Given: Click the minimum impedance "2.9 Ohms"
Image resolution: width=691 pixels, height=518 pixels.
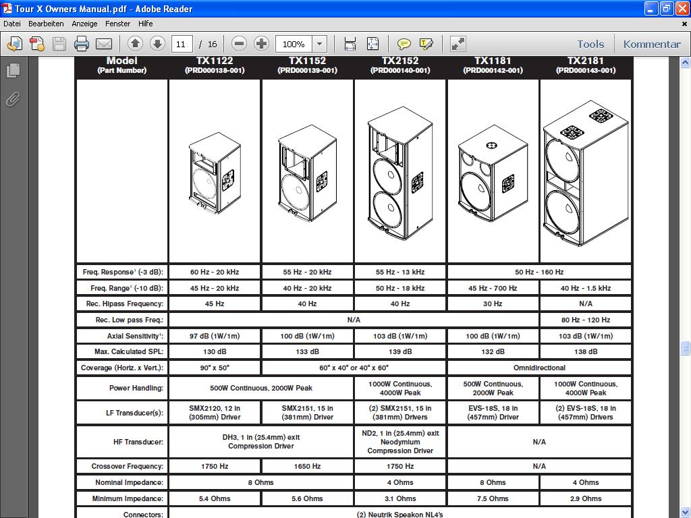Looking at the screenshot, I should (586, 498).
